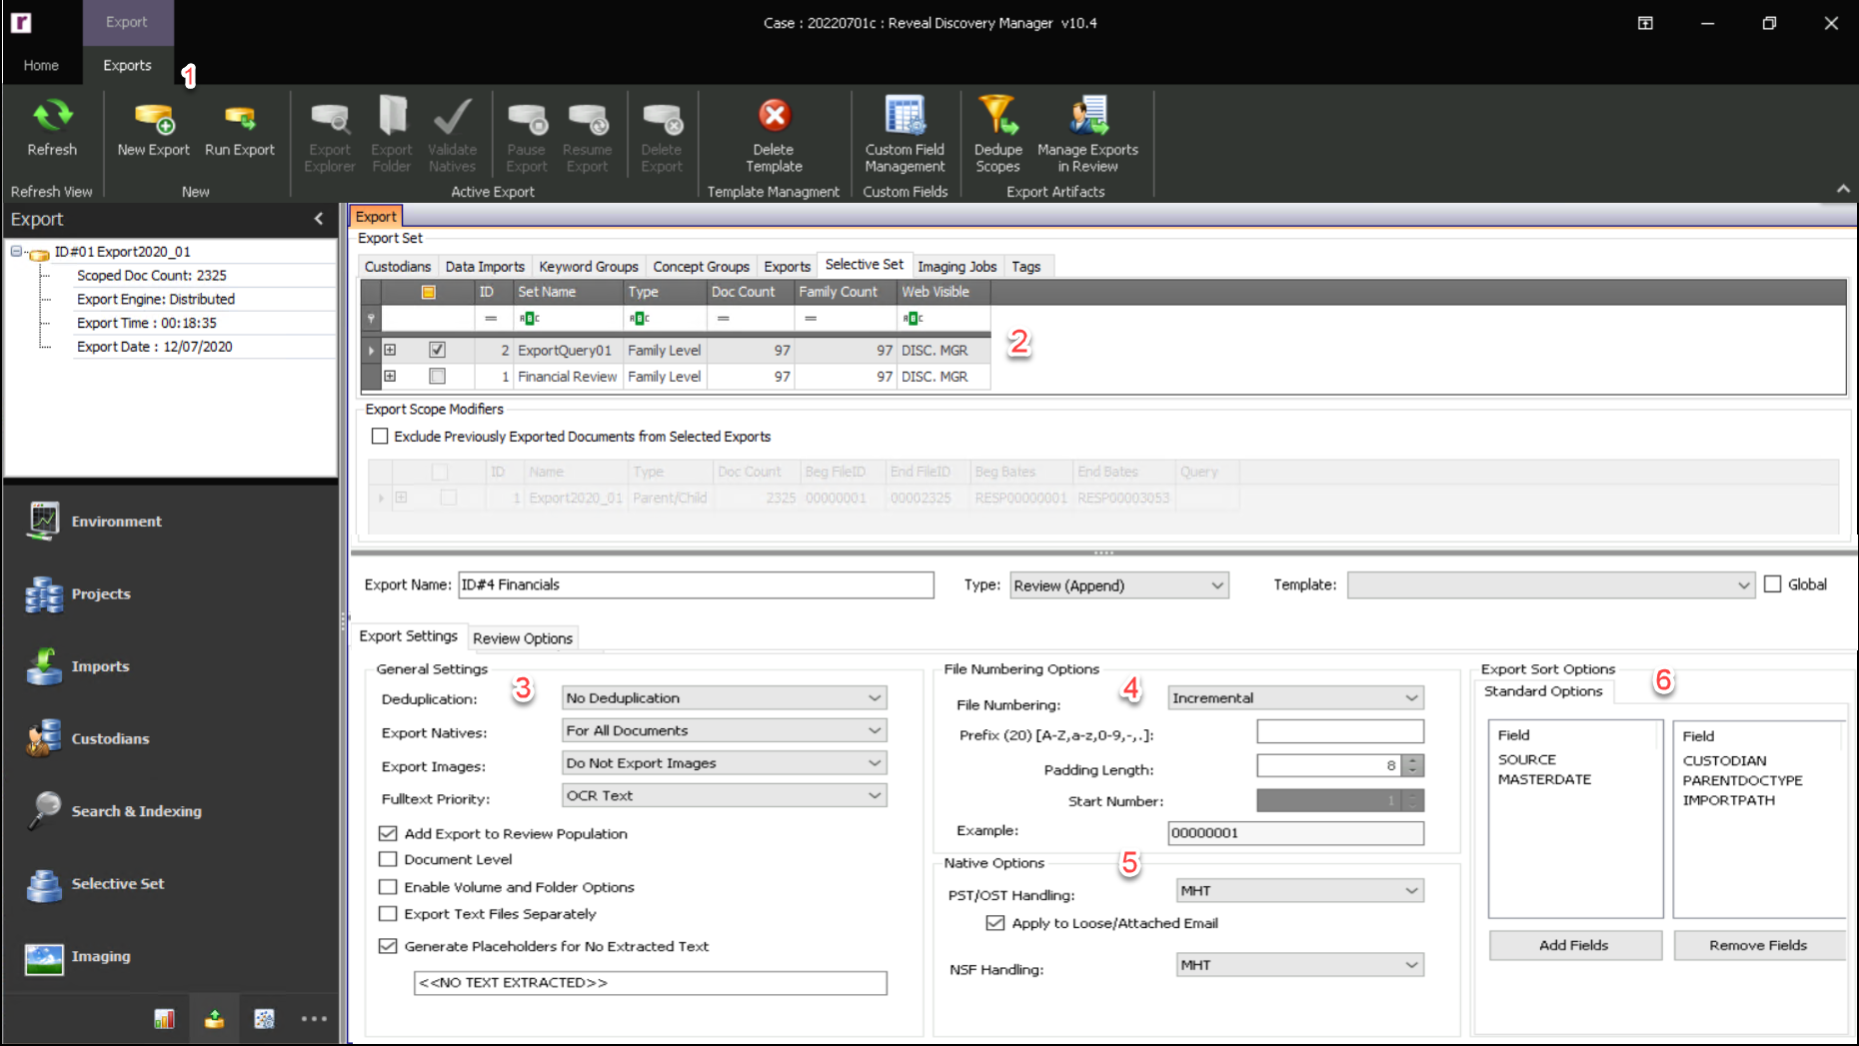Click the Add Fields button
This screenshot has height=1046, width=1859.
tap(1574, 945)
